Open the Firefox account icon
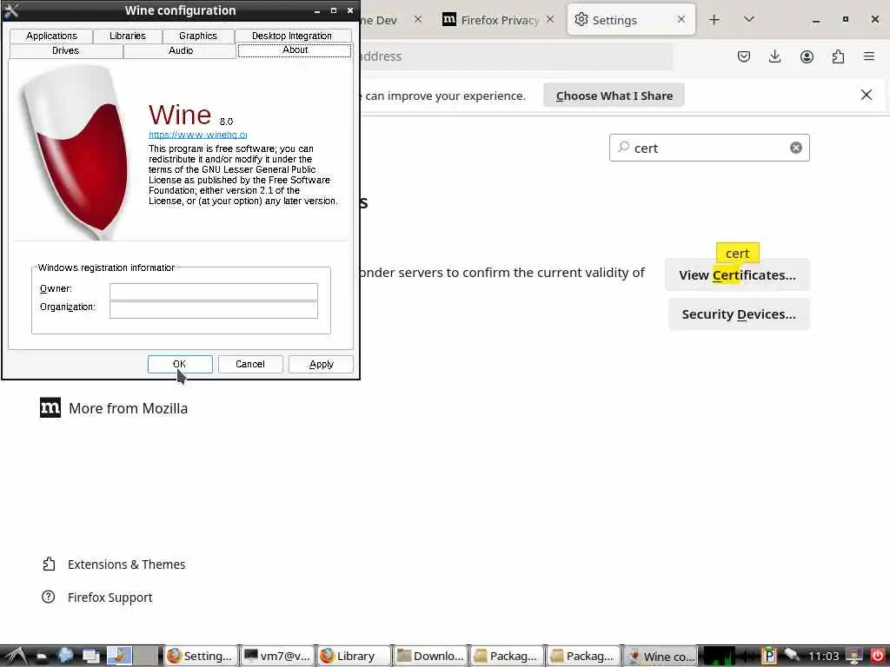The image size is (890, 667). 807,56
